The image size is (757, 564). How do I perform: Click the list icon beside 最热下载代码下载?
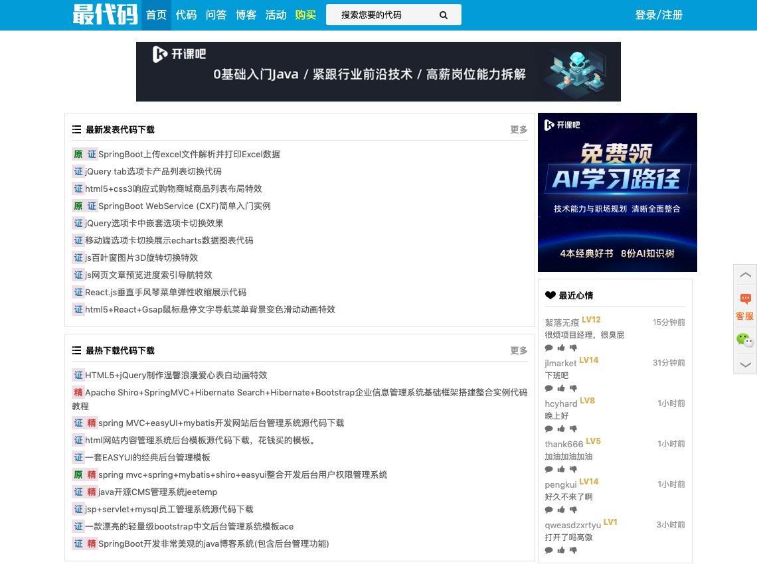coord(76,350)
